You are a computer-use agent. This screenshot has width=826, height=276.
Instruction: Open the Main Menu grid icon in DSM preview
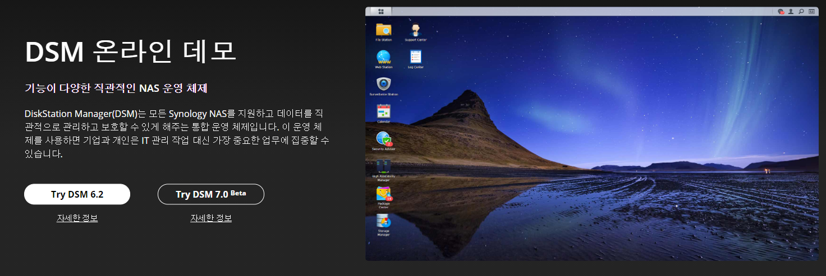point(382,11)
